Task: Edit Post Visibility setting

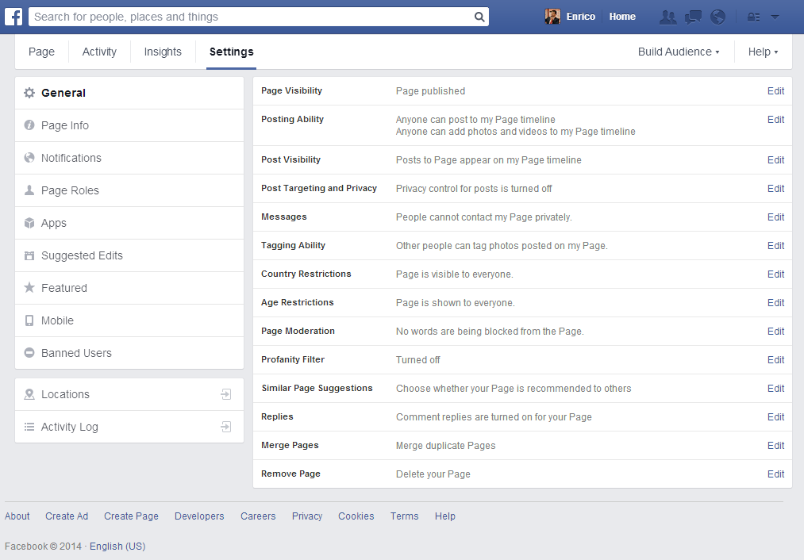Action: pyautogui.click(x=775, y=160)
